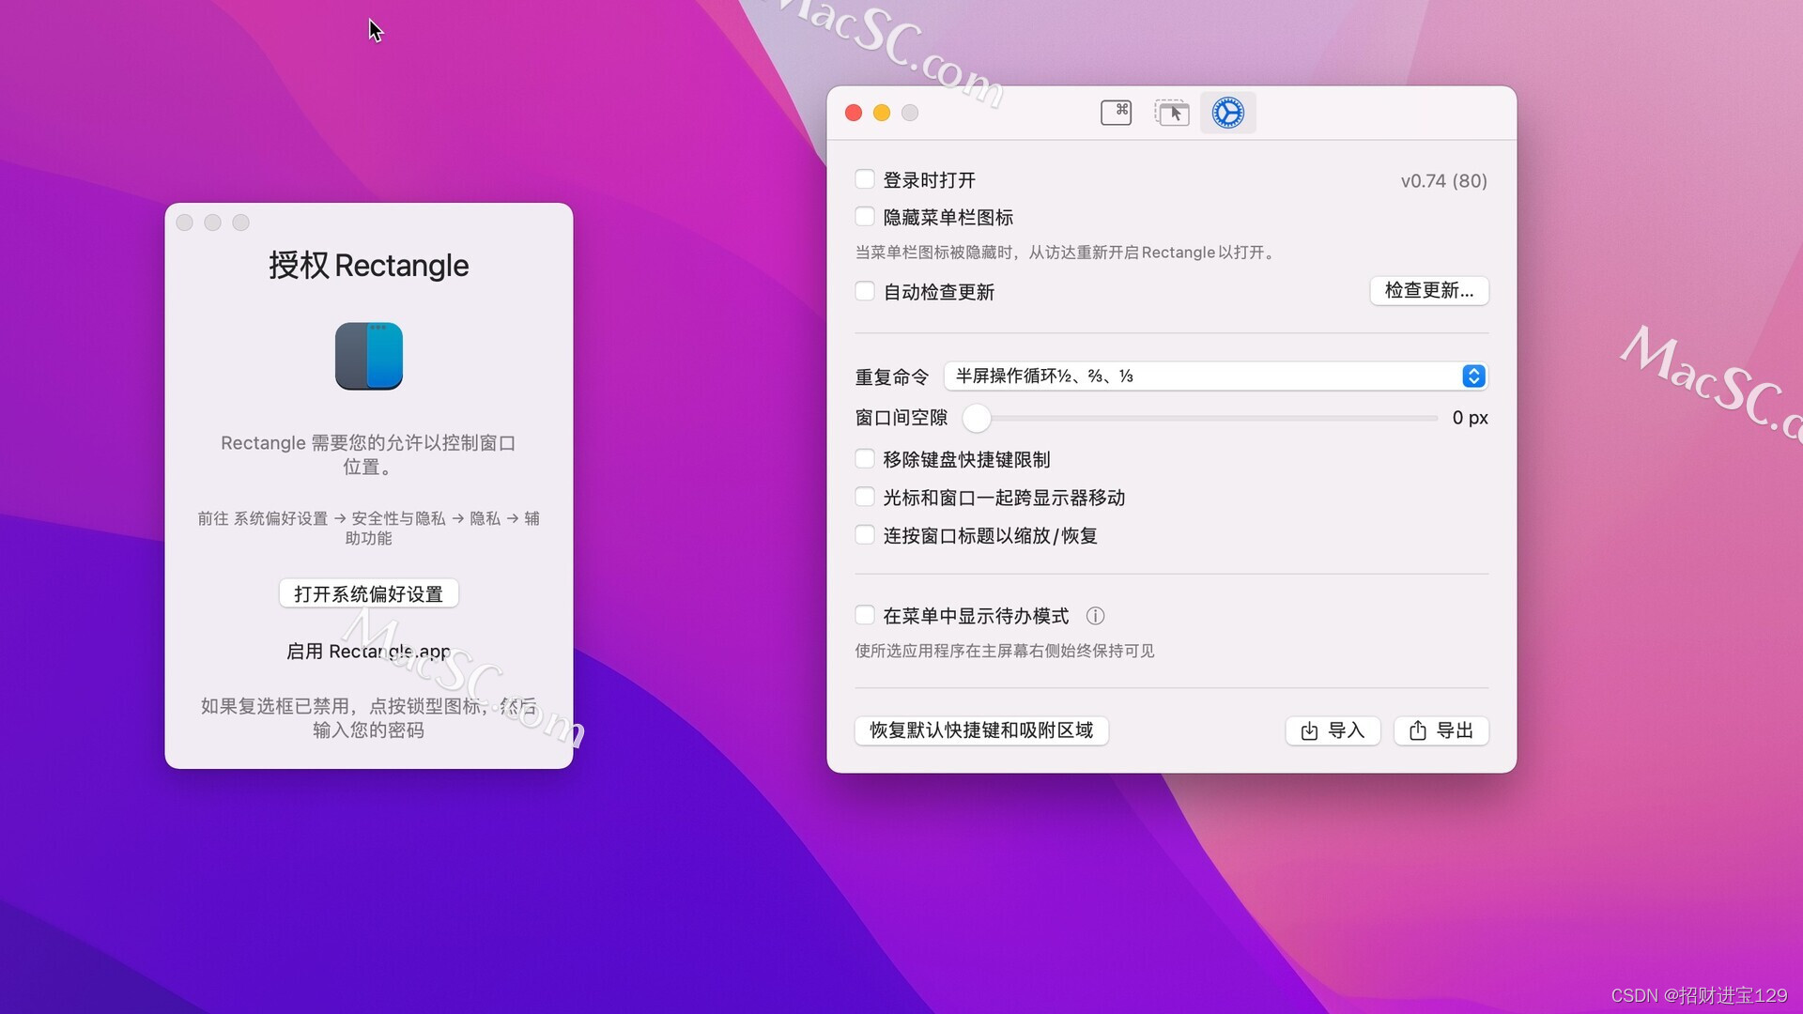Close the Rectangle preferences window
The image size is (1803, 1014).
coord(854,113)
